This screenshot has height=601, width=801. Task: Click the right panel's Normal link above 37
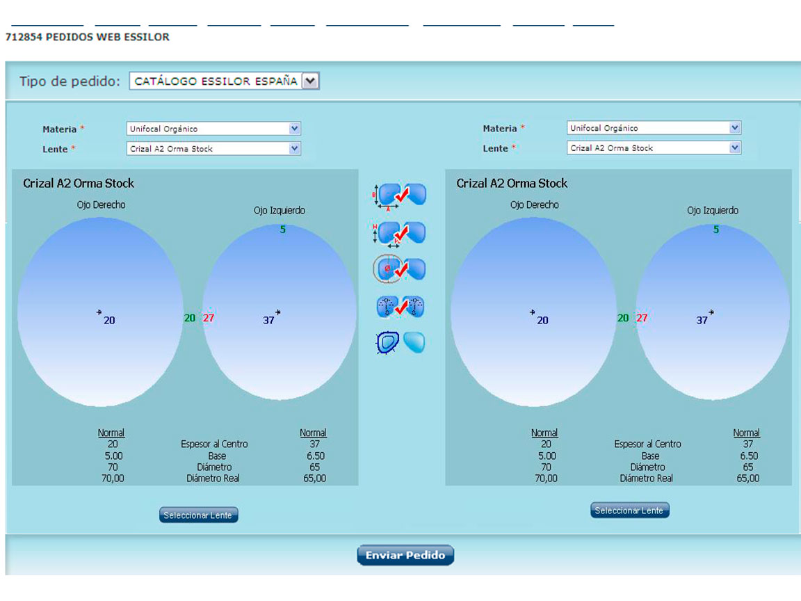click(x=746, y=433)
